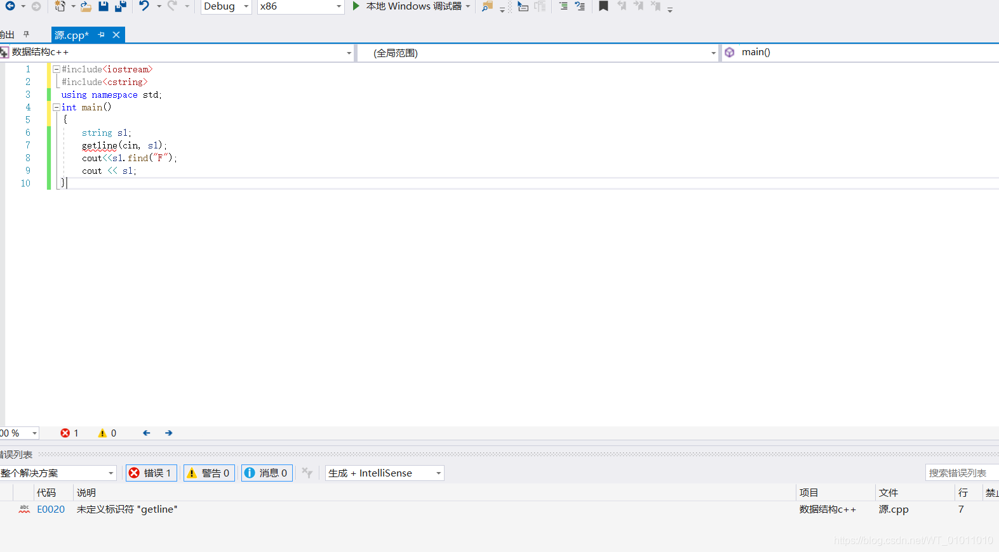This screenshot has width=999, height=552.
Task: Go to next issue with right arrow
Action: coord(169,433)
